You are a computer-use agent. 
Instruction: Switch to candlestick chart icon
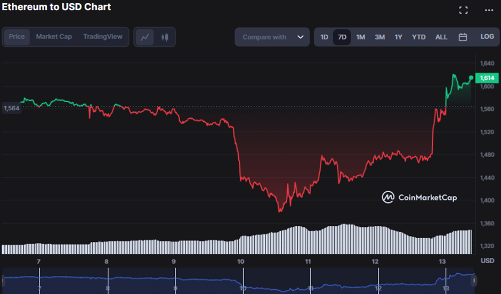pyautogui.click(x=165, y=37)
